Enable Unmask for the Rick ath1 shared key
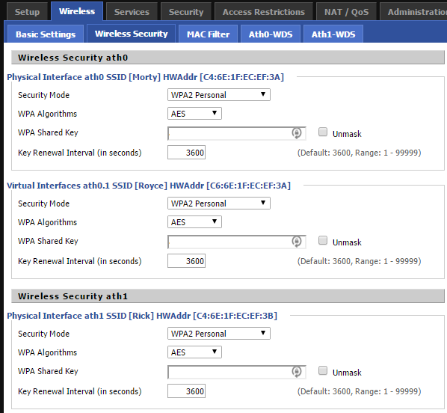 pos(323,370)
